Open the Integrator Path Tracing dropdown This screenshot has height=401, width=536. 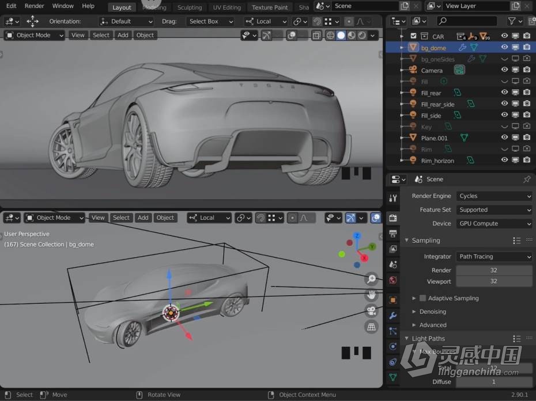pos(495,256)
